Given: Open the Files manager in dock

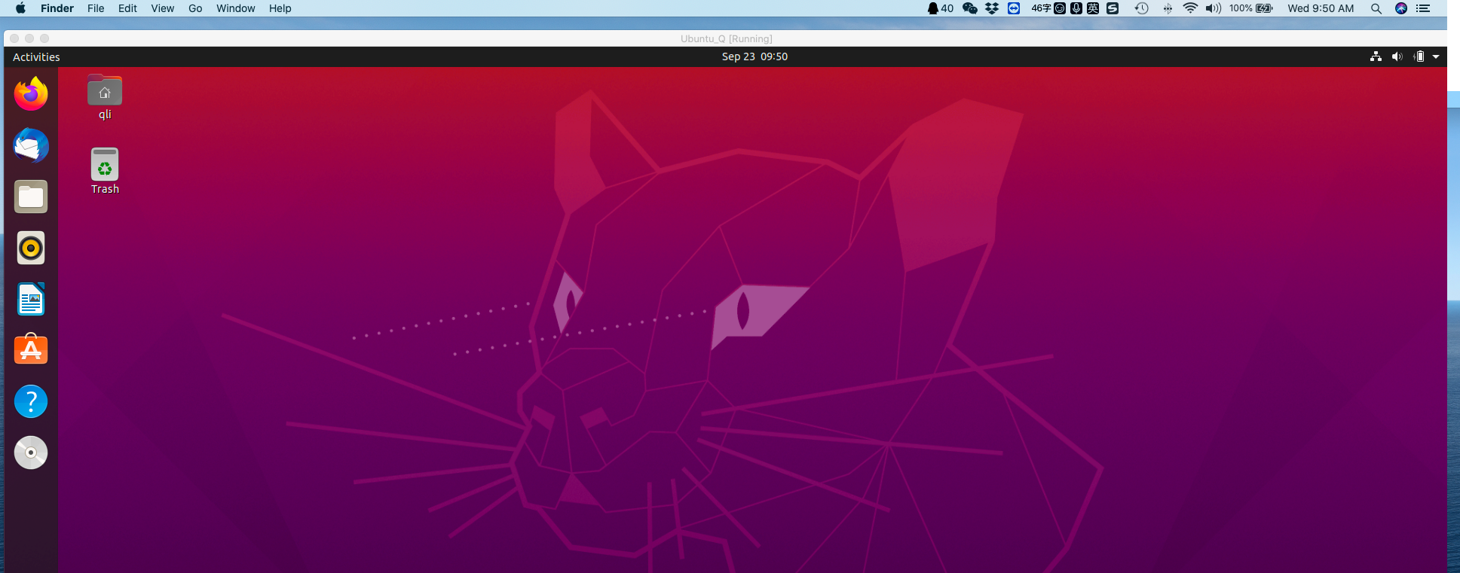Looking at the screenshot, I should 31,197.
